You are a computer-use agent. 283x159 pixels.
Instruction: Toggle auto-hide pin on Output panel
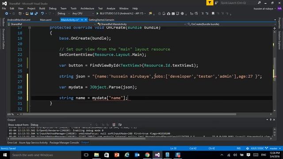pos(271,120)
